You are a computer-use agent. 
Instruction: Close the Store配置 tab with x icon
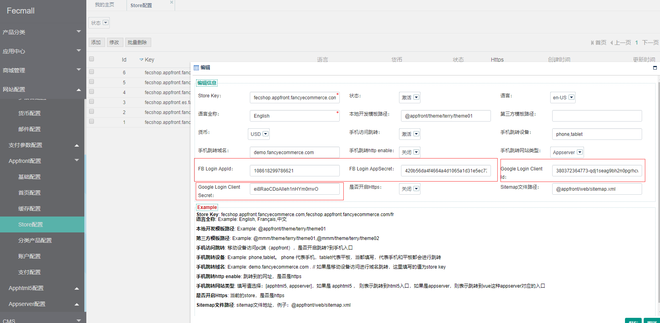(171, 2)
